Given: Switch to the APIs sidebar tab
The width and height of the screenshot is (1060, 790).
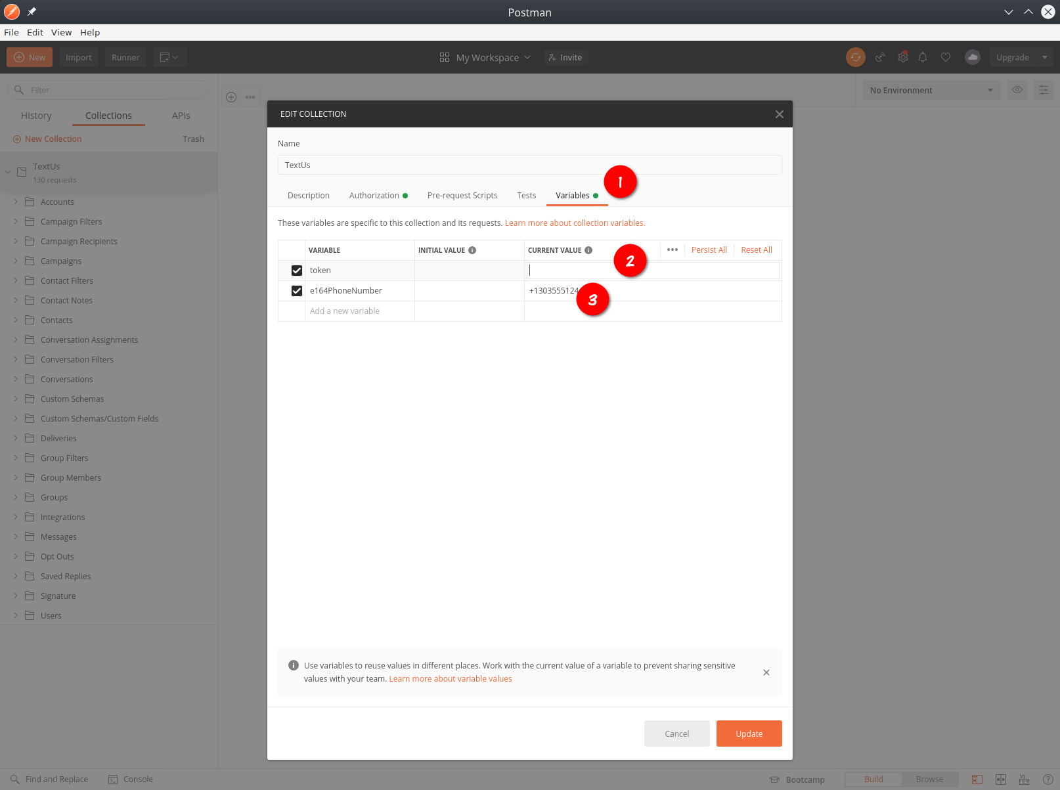Looking at the screenshot, I should (181, 116).
